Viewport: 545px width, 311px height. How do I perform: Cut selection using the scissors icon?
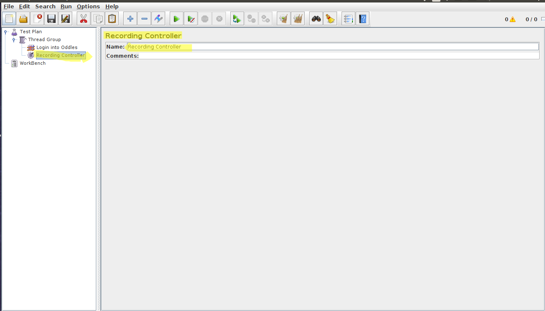84,19
